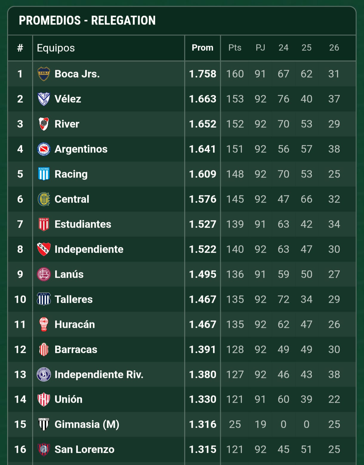Click the Independiente red crest icon
This screenshot has height=465, width=364.
[x=44, y=249]
